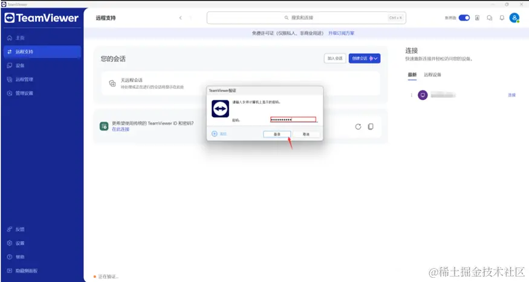Open Feedback (反馈) in the sidebar
529x282 pixels.
tap(42, 229)
